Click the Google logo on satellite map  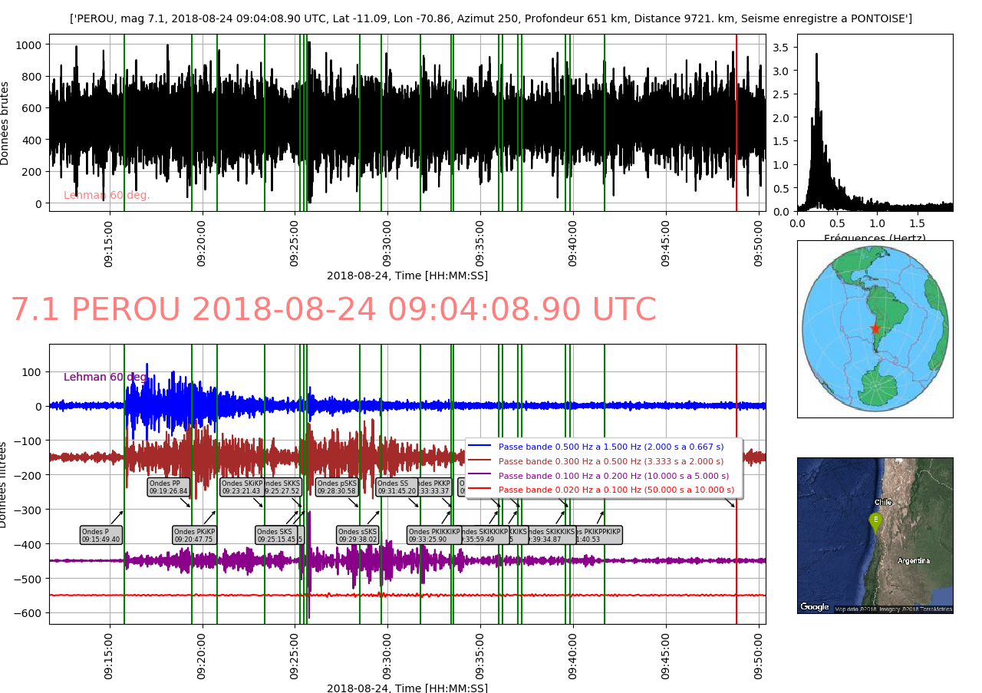pyautogui.click(x=814, y=607)
